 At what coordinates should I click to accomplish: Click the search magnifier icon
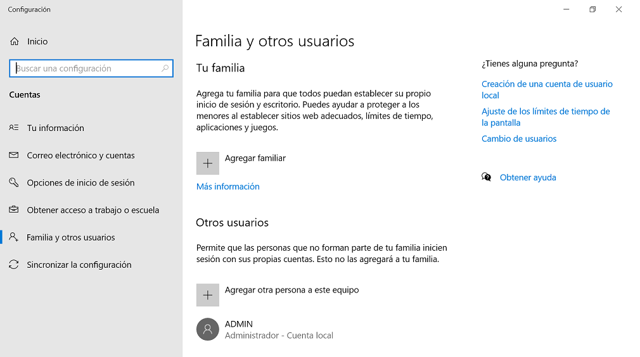tap(165, 68)
